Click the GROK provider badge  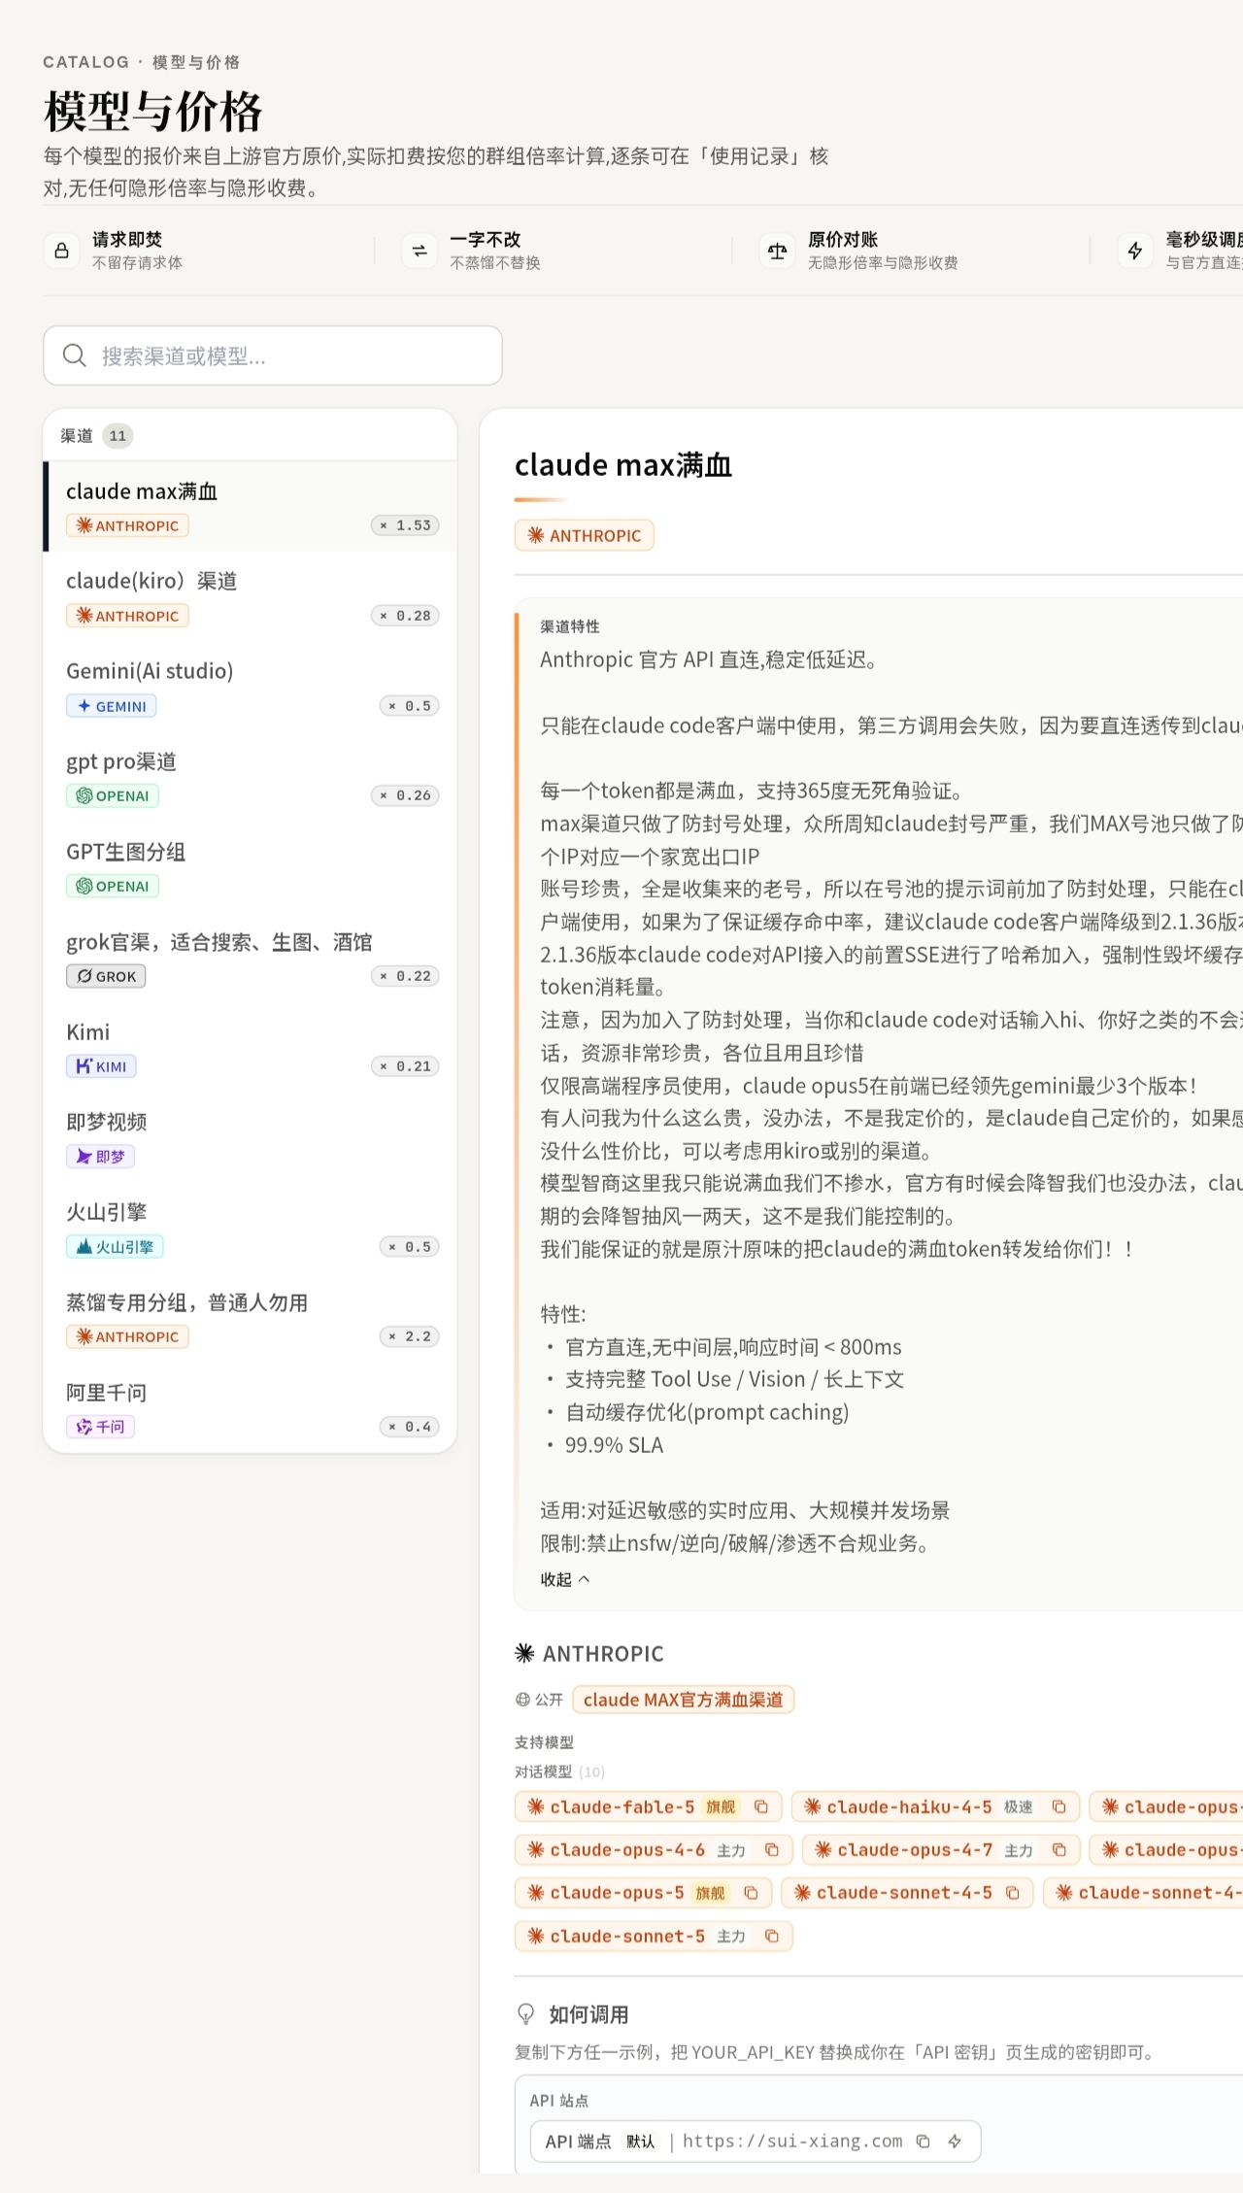coord(106,976)
